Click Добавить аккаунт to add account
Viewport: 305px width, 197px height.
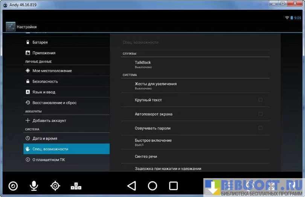[49, 121]
